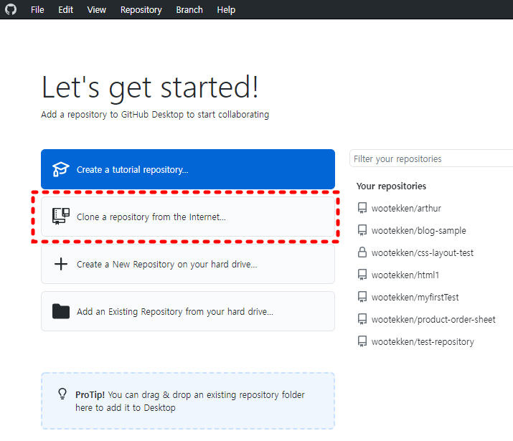Click Clone a repository from the Internet

(x=188, y=217)
